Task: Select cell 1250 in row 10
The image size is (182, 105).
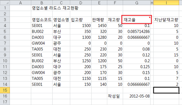Action: click(x=81, y=61)
